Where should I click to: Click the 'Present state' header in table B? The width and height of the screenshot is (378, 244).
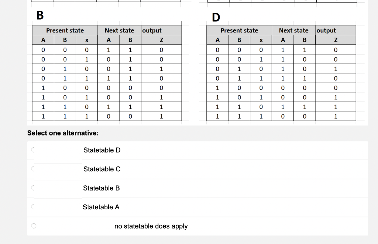tap(65, 30)
